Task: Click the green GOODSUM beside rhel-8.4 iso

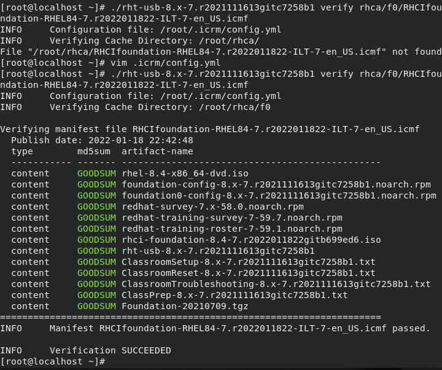Action: coord(96,173)
